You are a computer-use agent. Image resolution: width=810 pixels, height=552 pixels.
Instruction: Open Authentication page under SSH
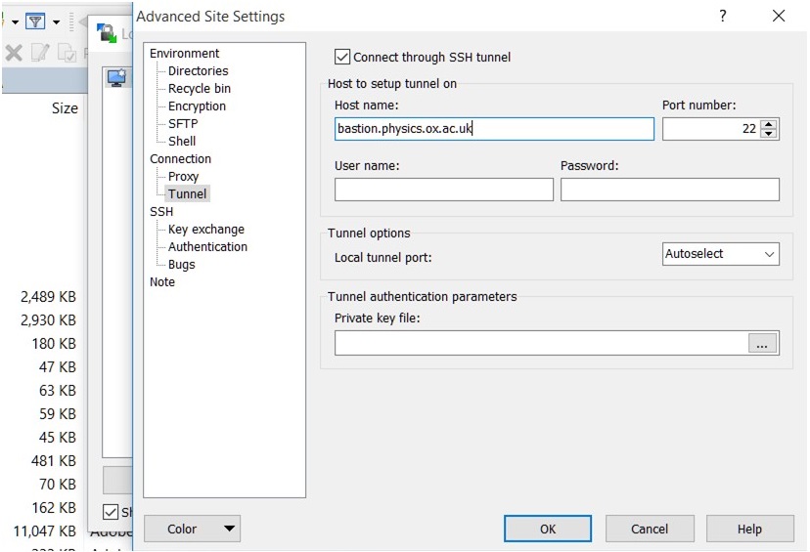click(x=207, y=247)
